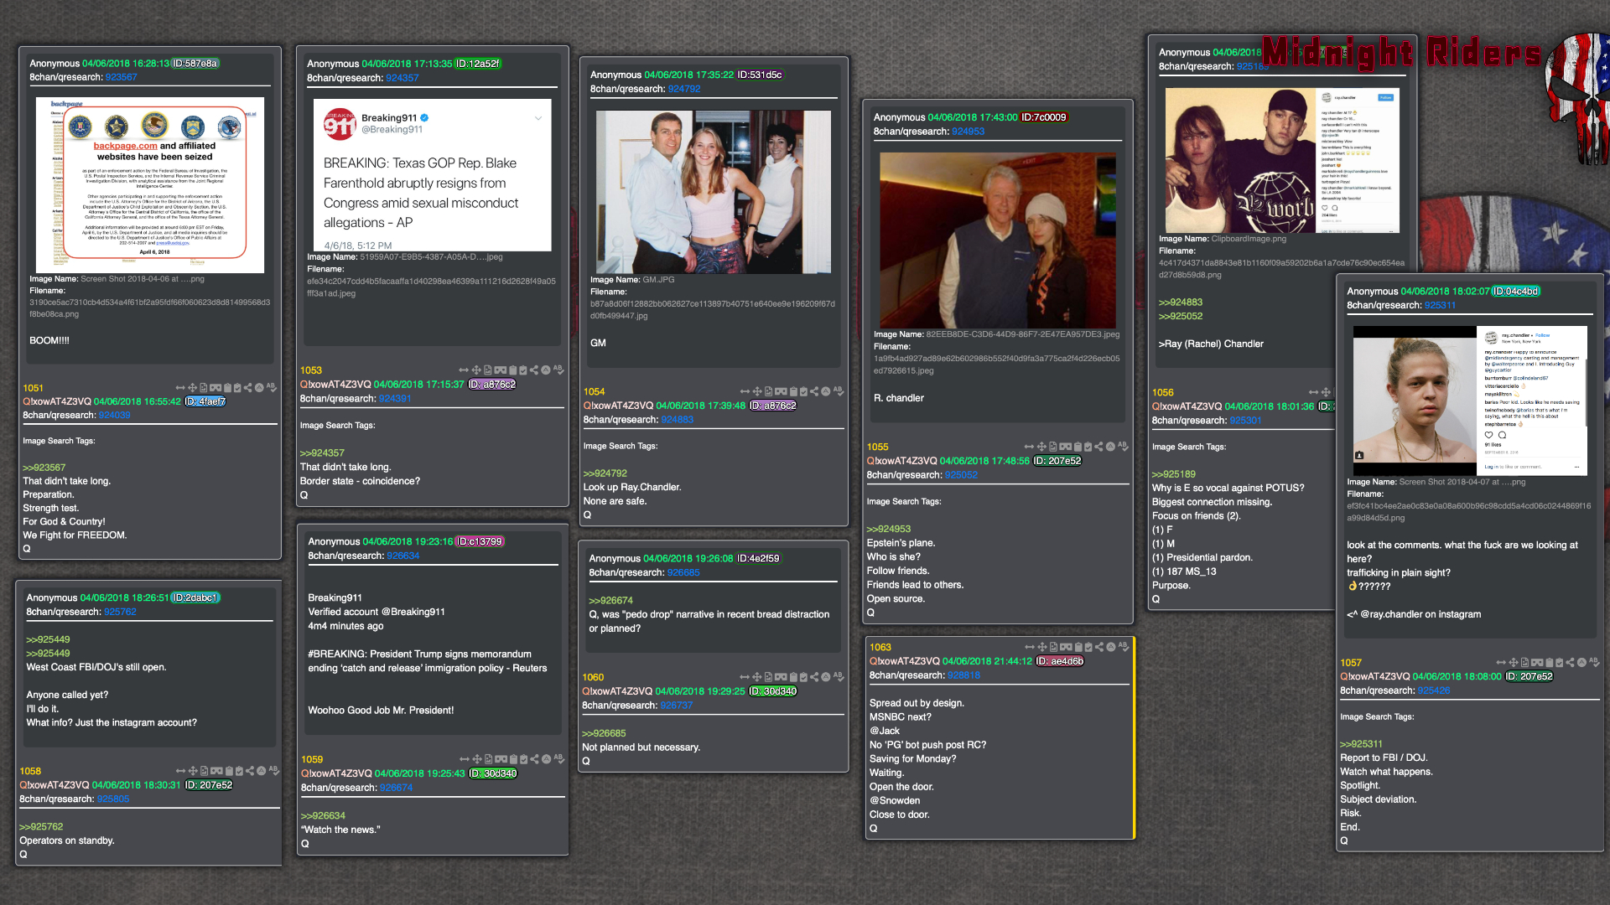Follow the reply reference >>924883
This screenshot has height=905, width=1610.
[1181, 303]
